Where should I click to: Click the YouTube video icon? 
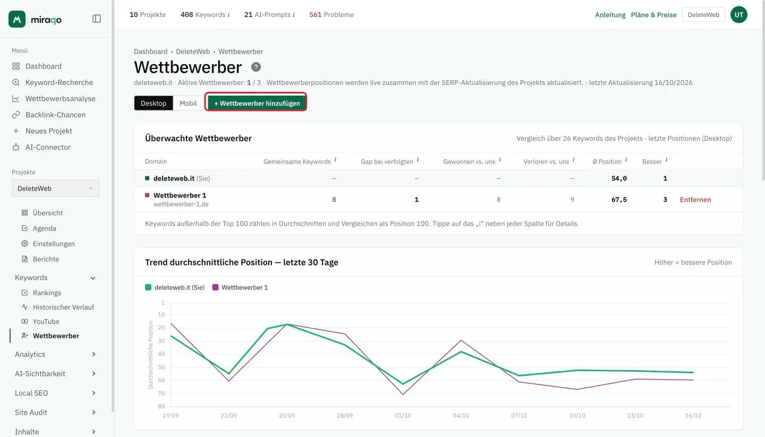[24, 321]
